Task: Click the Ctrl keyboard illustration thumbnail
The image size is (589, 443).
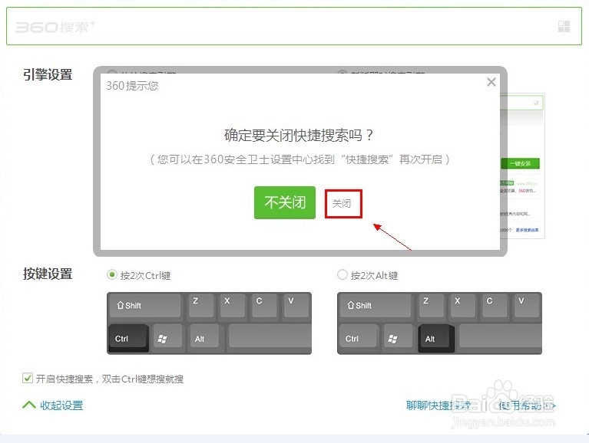Action: [x=209, y=323]
